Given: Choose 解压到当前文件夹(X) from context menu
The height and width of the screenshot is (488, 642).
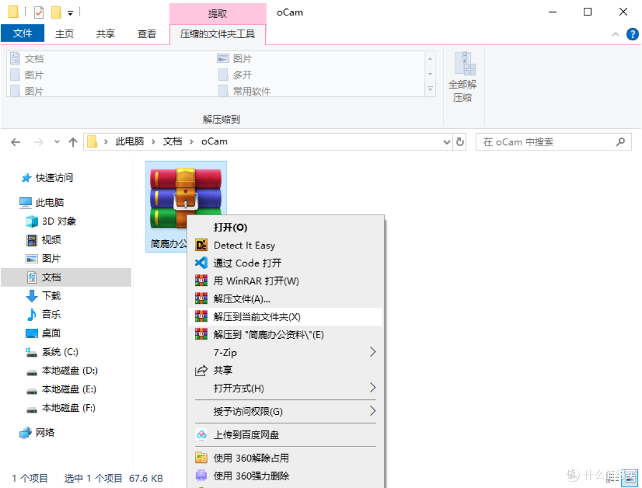Looking at the screenshot, I should click(x=286, y=316).
